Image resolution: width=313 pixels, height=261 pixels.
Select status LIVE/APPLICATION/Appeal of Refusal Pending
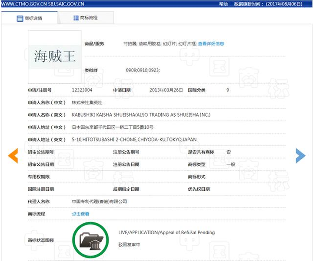tap(166, 232)
